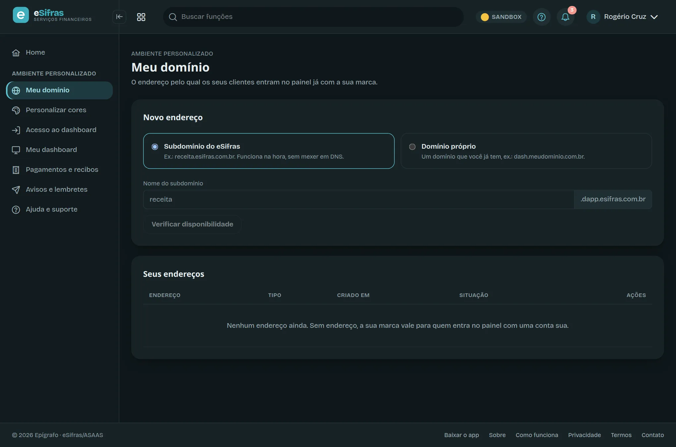Open the Termos footer link
The height and width of the screenshot is (447, 676).
pos(621,435)
